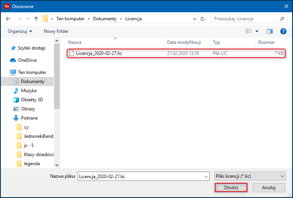Screen dimensions: 293x198
Task: Navigate up one folder level
Action: [36, 19]
